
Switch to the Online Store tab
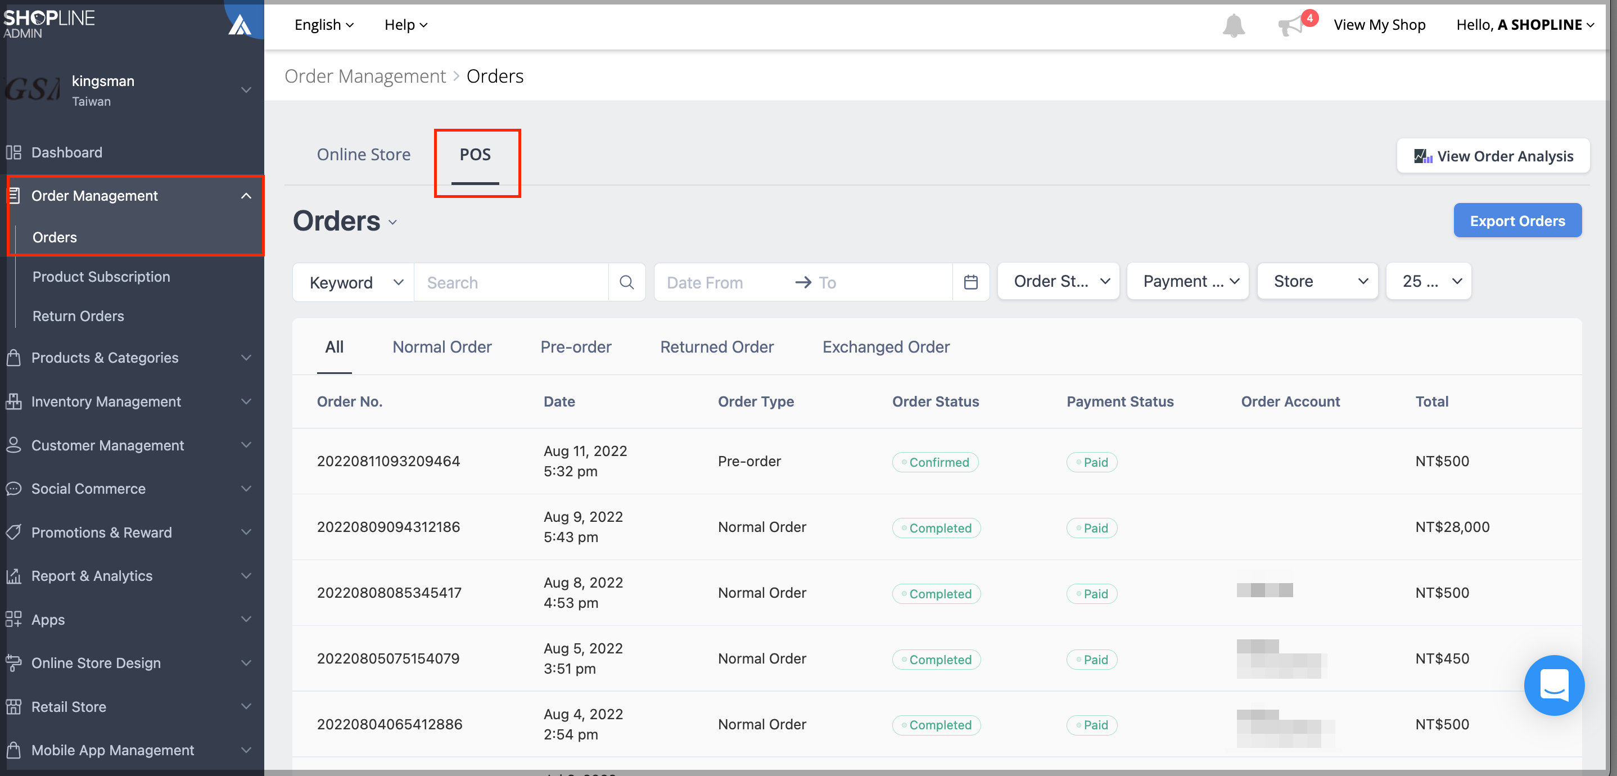tap(363, 155)
